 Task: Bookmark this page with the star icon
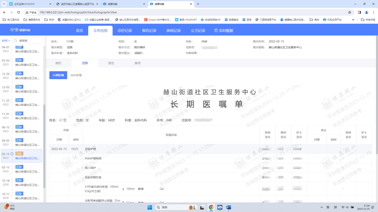tap(350, 12)
